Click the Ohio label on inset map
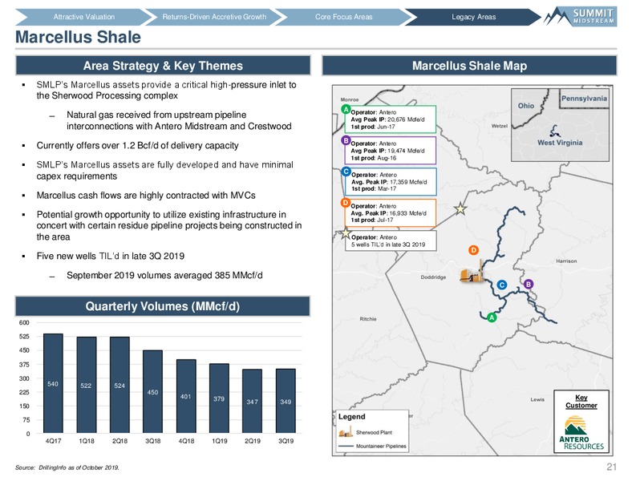The width and height of the screenshot is (632, 481). pyautogui.click(x=526, y=106)
